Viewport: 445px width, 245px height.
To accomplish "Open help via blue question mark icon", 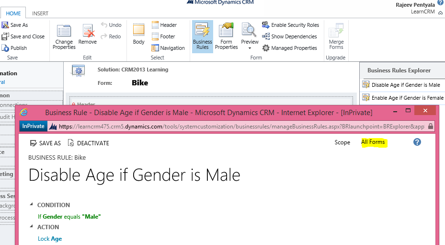I will [417, 142].
